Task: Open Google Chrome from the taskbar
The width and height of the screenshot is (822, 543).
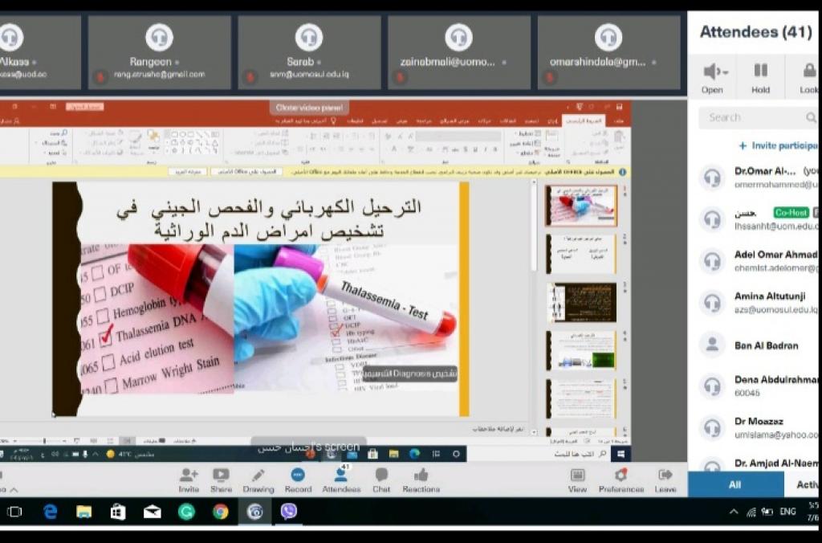Action: (x=221, y=512)
